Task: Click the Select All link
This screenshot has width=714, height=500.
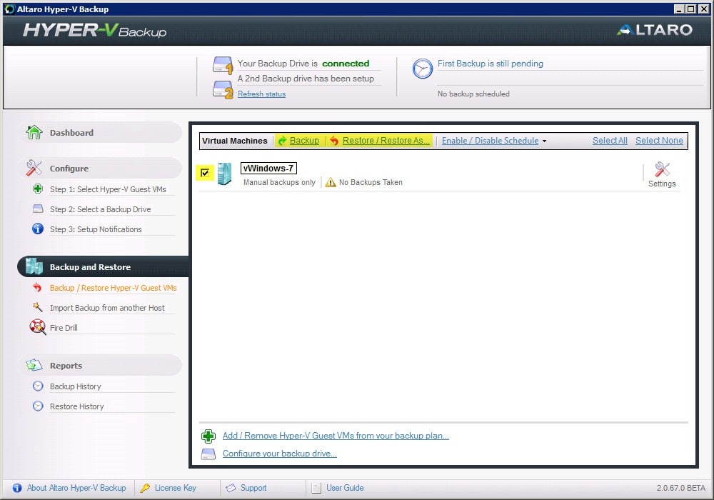Action: tap(610, 141)
